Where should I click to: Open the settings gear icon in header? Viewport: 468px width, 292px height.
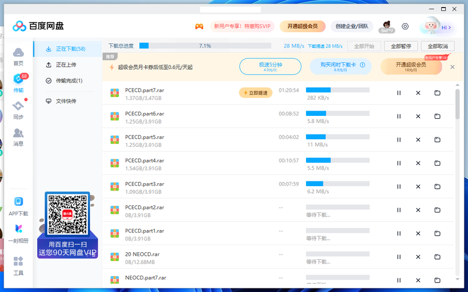tap(405, 26)
